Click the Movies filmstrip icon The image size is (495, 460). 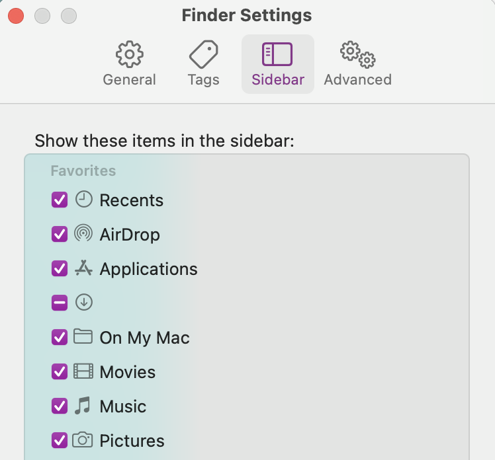pyautogui.click(x=83, y=371)
